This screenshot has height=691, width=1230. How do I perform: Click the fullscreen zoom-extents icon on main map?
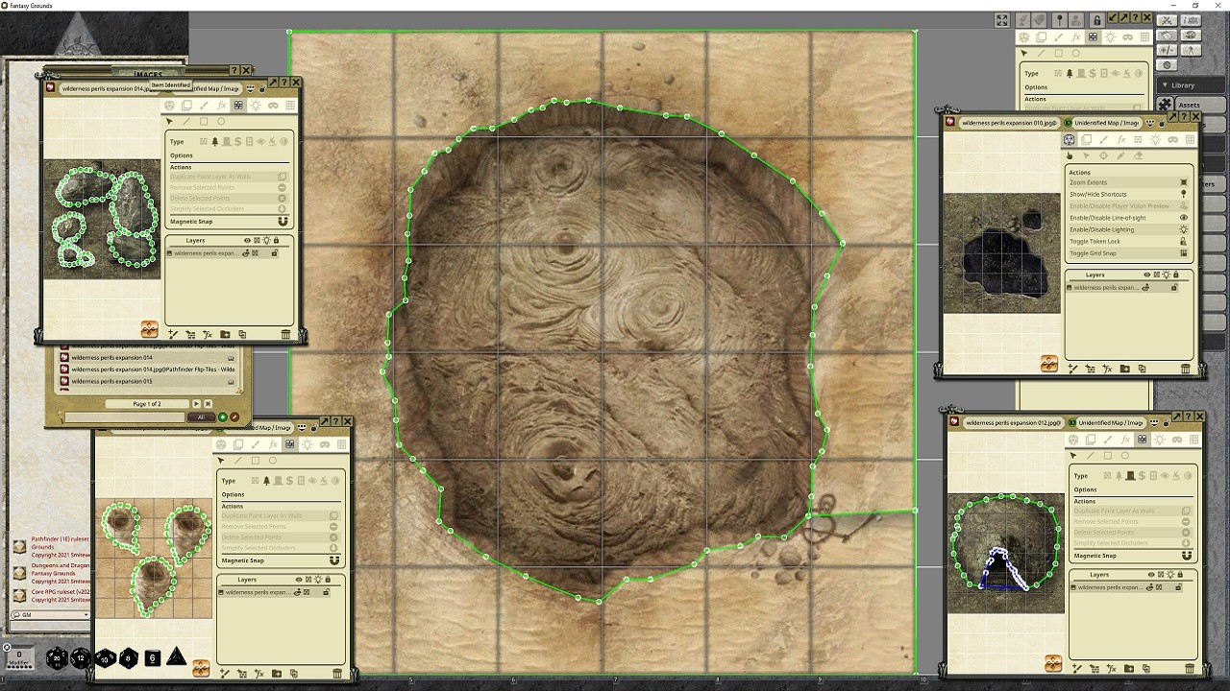1002,20
